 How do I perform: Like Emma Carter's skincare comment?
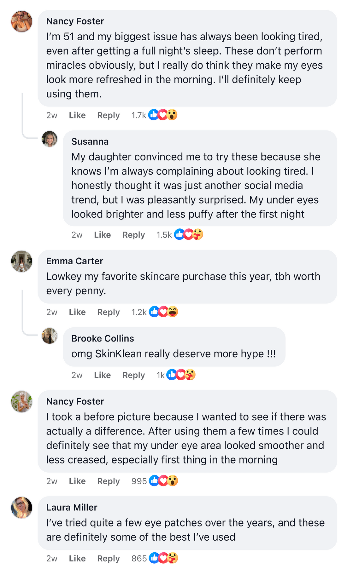pyautogui.click(x=77, y=312)
